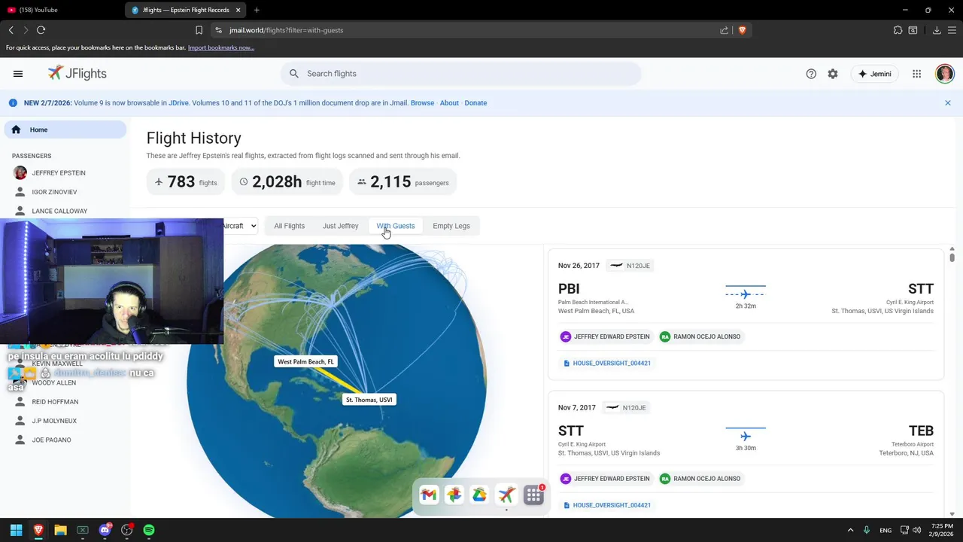Viewport: 963px width, 542px height.
Task: Click the address bar URL
Action: [286, 30]
